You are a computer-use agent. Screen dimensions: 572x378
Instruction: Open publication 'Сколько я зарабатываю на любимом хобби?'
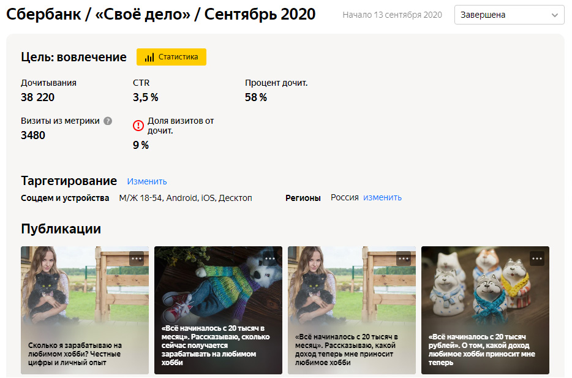pyautogui.click(x=85, y=310)
